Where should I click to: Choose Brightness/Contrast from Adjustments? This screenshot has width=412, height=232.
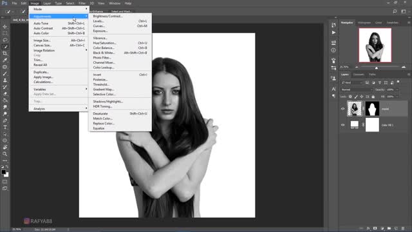(120, 16)
